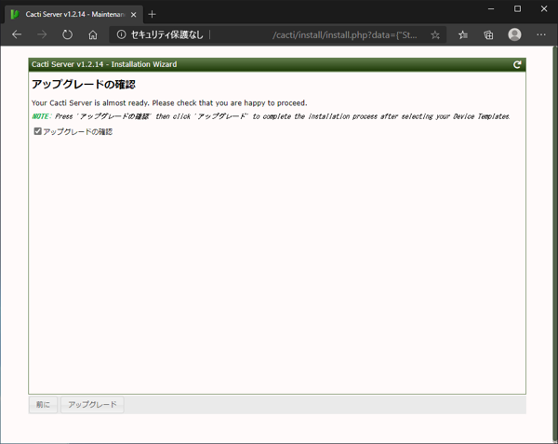Minimize the browser window
Image resolution: width=558 pixels, height=444 pixels.
pos(491,9)
